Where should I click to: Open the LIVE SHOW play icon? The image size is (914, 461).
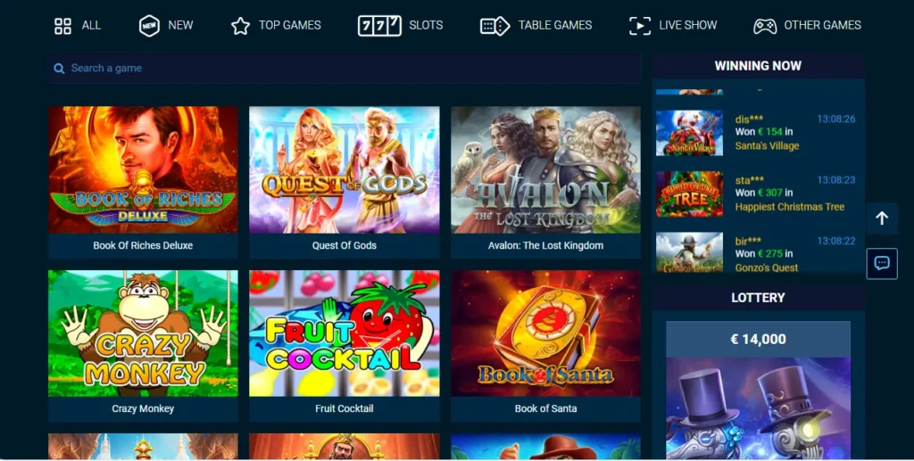tap(640, 26)
